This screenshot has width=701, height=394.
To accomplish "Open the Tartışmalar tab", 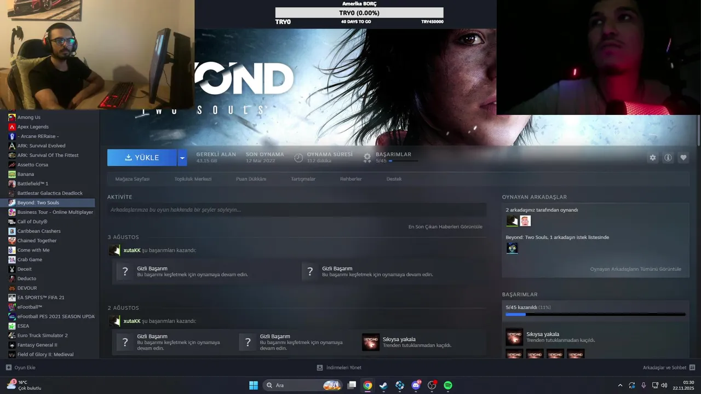I will point(303,179).
